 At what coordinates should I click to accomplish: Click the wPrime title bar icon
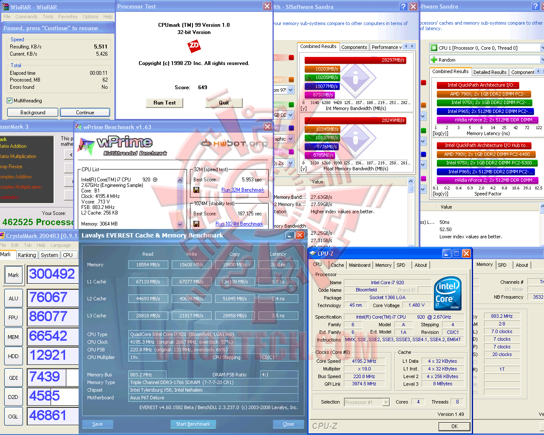[79, 127]
